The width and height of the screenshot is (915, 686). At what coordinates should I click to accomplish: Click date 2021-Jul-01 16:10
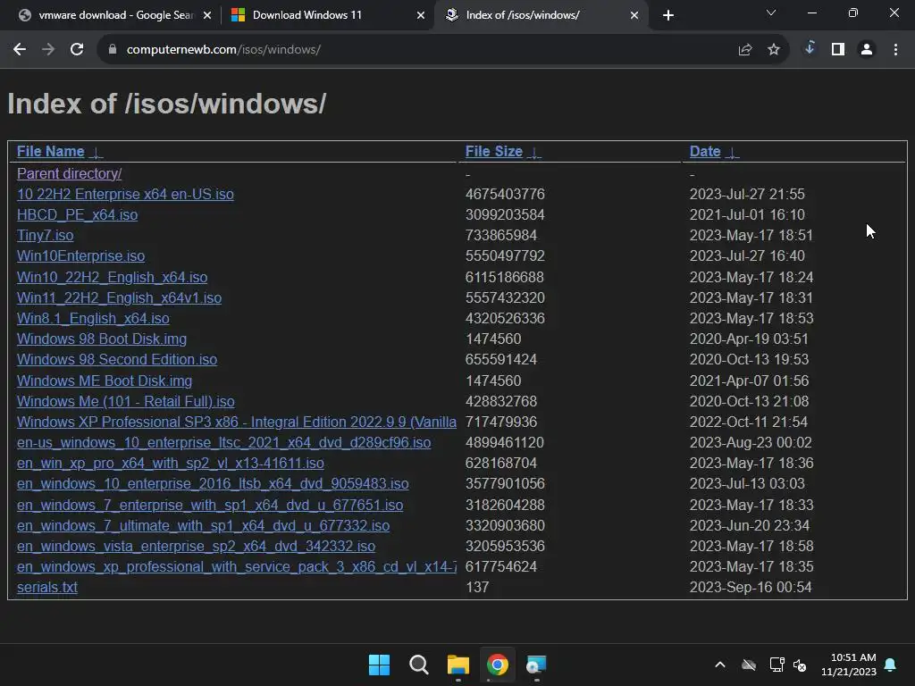tap(747, 214)
